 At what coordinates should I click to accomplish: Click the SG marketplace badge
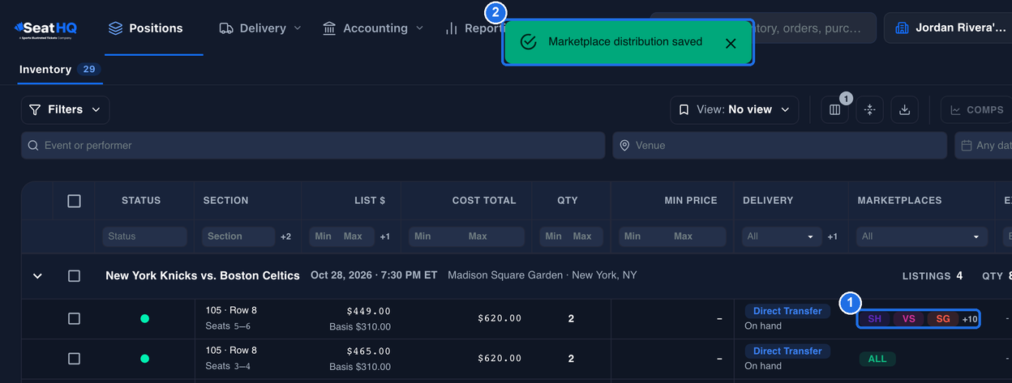[943, 319]
